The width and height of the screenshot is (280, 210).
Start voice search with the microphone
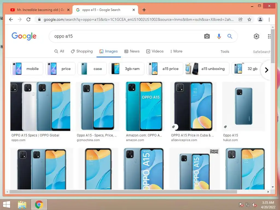(219, 36)
